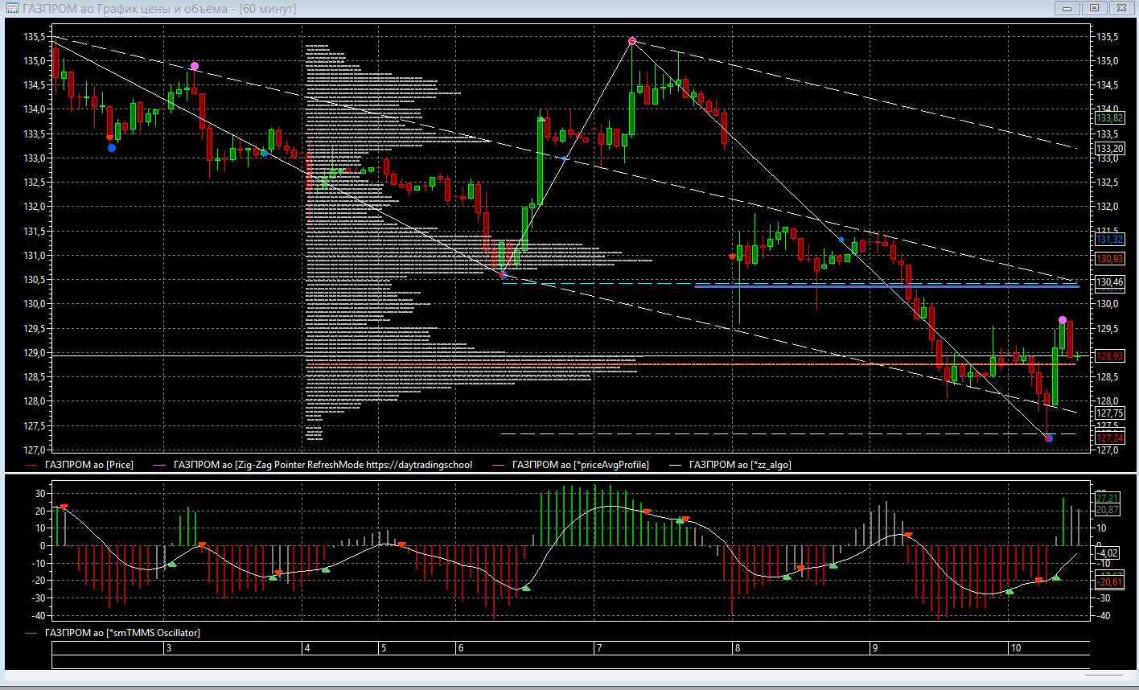Viewport: 1139px width, 690px height.
Task: Select the [*priceAvgProfile] legend entry
Action: (579, 465)
